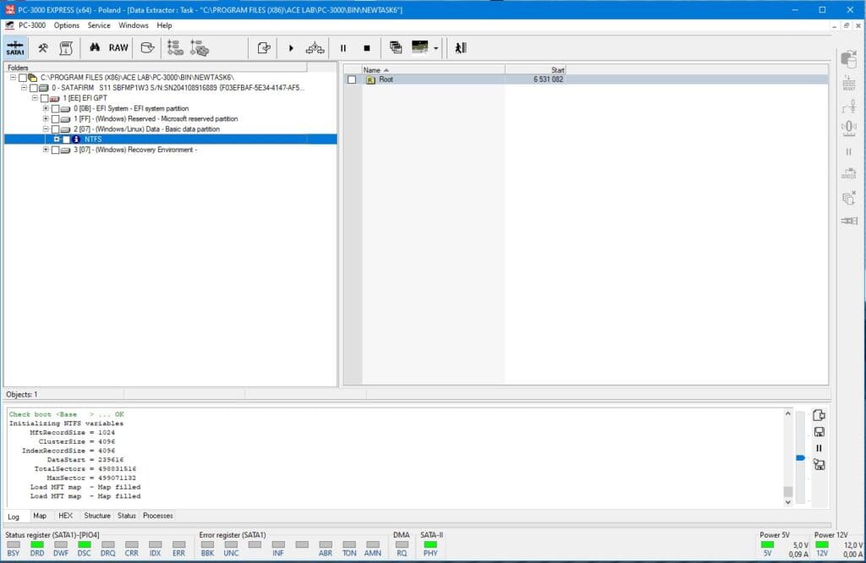Viewport: 866px width, 563px height.
Task: Click the Name column header
Action: (433, 69)
